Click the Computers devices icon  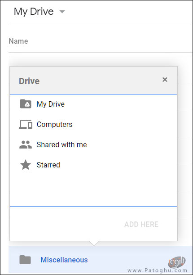pyautogui.click(x=26, y=124)
